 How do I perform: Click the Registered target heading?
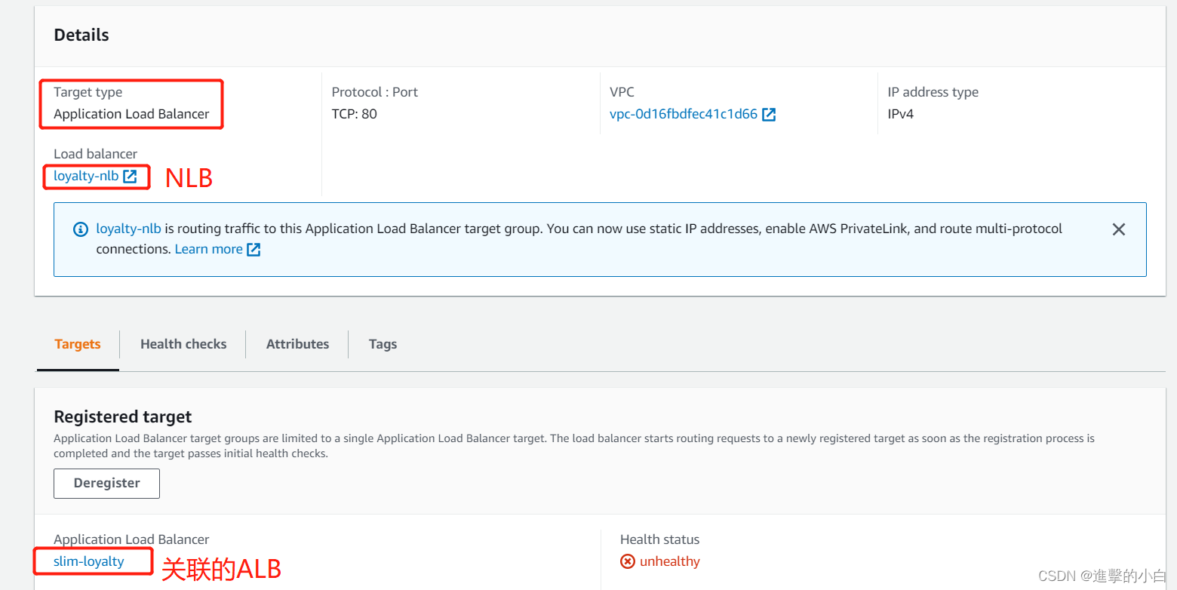(x=123, y=416)
